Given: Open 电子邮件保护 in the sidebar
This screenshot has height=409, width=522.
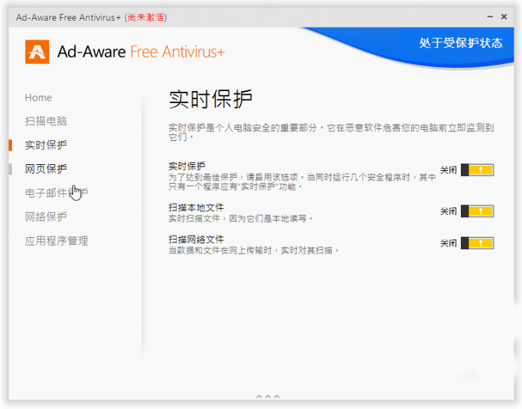Looking at the screenshot, I should (x=56, y=193).
